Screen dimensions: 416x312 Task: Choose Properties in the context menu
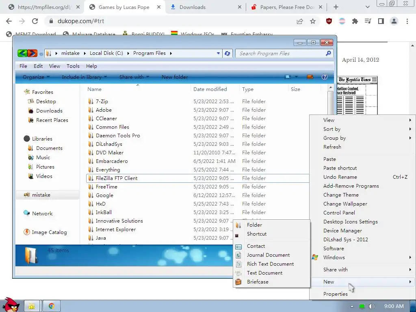tap(335, 294)
